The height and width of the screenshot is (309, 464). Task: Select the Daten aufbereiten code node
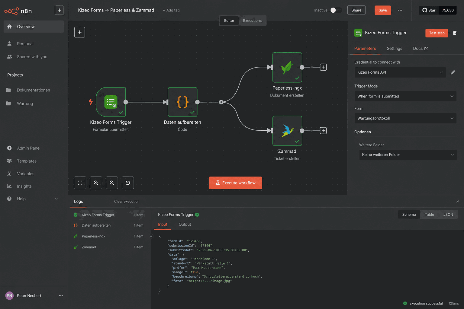tap(182, 102)
